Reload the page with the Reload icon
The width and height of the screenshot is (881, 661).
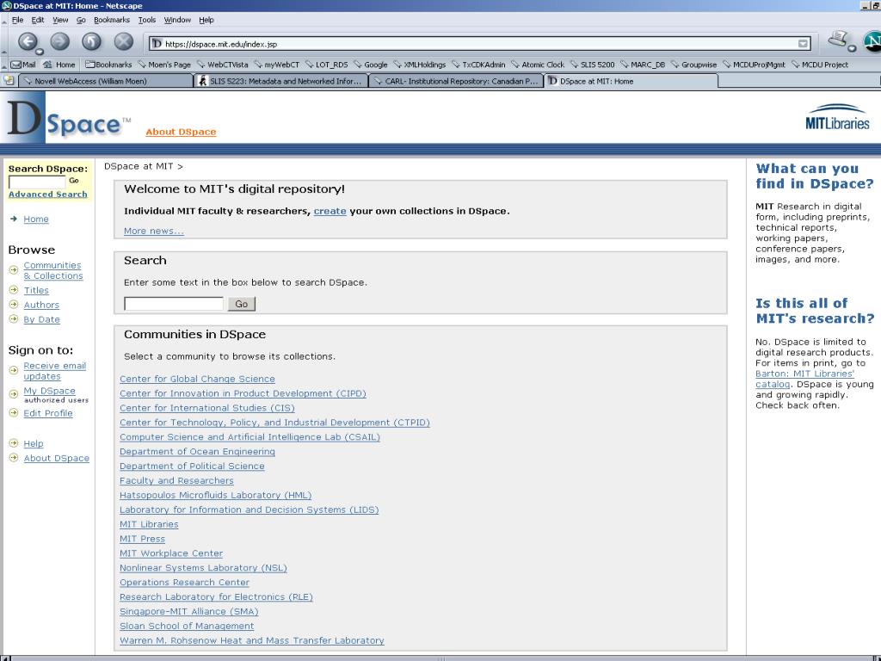tap(91, 41)
